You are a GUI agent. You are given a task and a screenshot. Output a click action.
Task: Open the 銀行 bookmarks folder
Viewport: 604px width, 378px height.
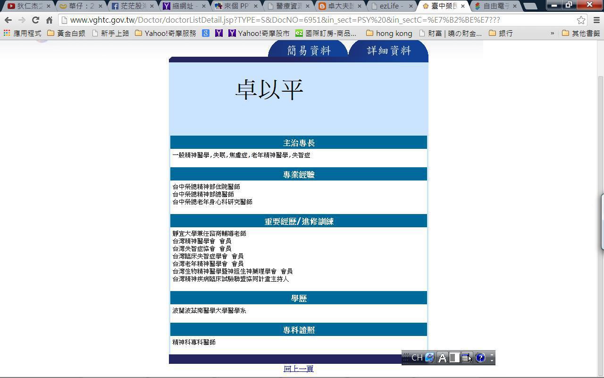pos(501,33)
